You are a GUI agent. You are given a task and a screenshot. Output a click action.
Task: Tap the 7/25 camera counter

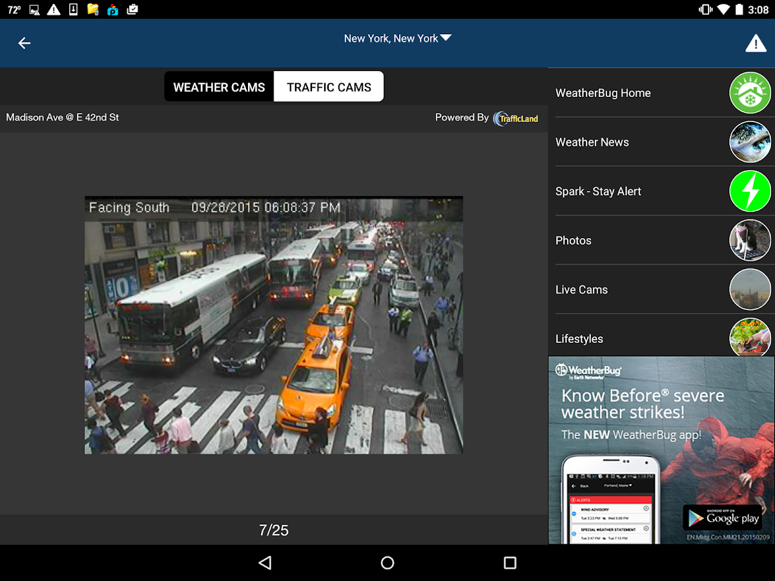[x=274, y=530]
